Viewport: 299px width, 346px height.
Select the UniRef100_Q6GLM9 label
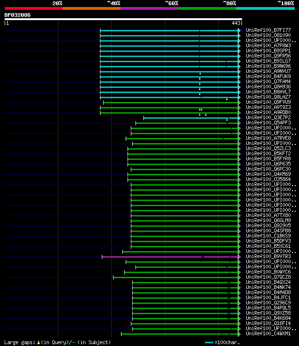[x=268, y=220]
